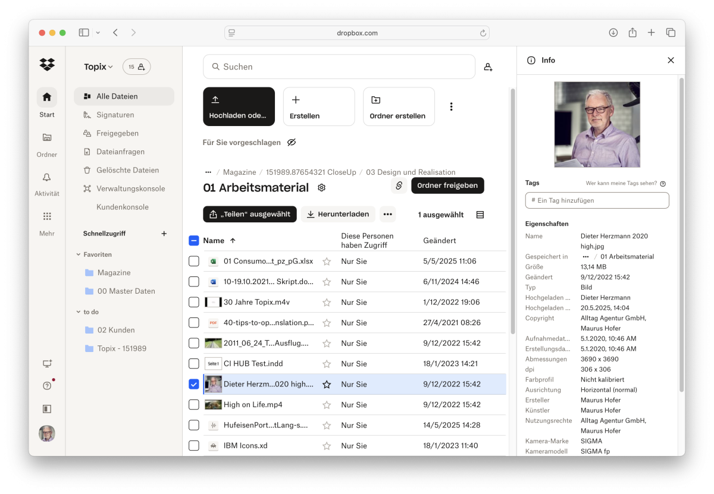Open the folder settings gear icon
This screenshot has height=494, width=714.
pyautogui.click(x=322, y=188)
